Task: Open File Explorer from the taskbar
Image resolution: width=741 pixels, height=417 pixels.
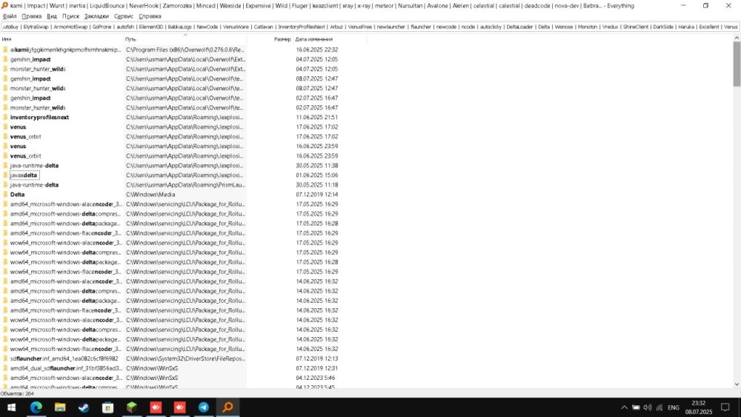Action: pyautogui.click(x=60, y=407)
